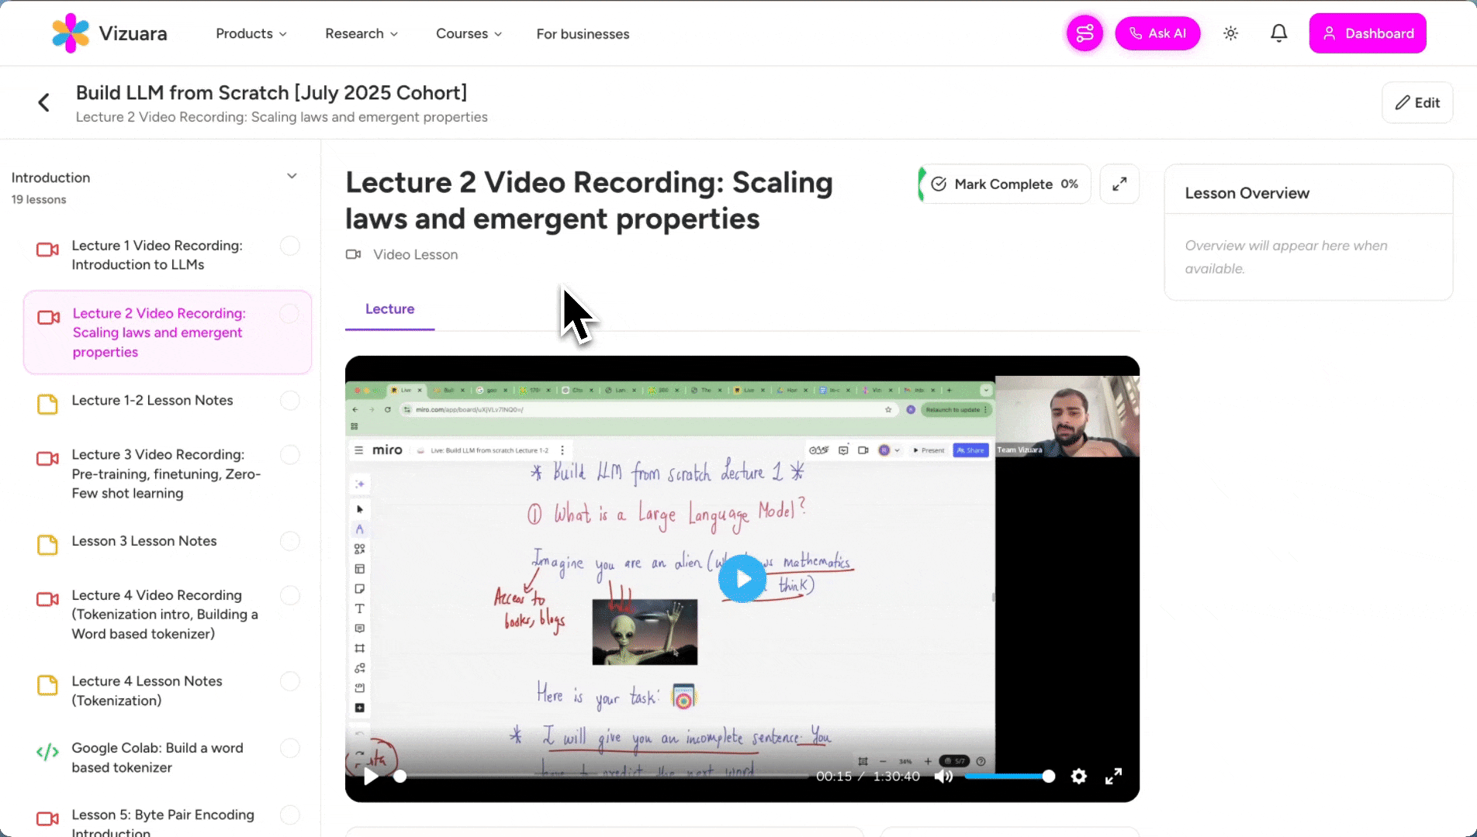Click the Mark Complete button
This screenshot has height=837, width=1477.
point(1004,184)
